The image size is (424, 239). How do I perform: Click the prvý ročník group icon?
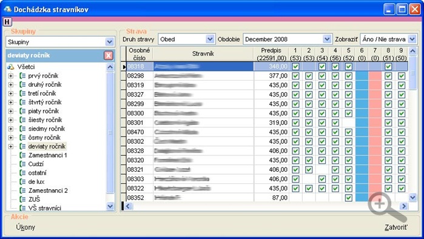[x=22, y=76]
